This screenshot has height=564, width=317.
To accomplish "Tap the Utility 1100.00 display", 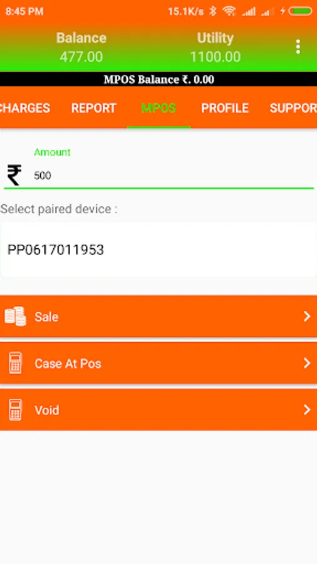I will pos(216,48).
